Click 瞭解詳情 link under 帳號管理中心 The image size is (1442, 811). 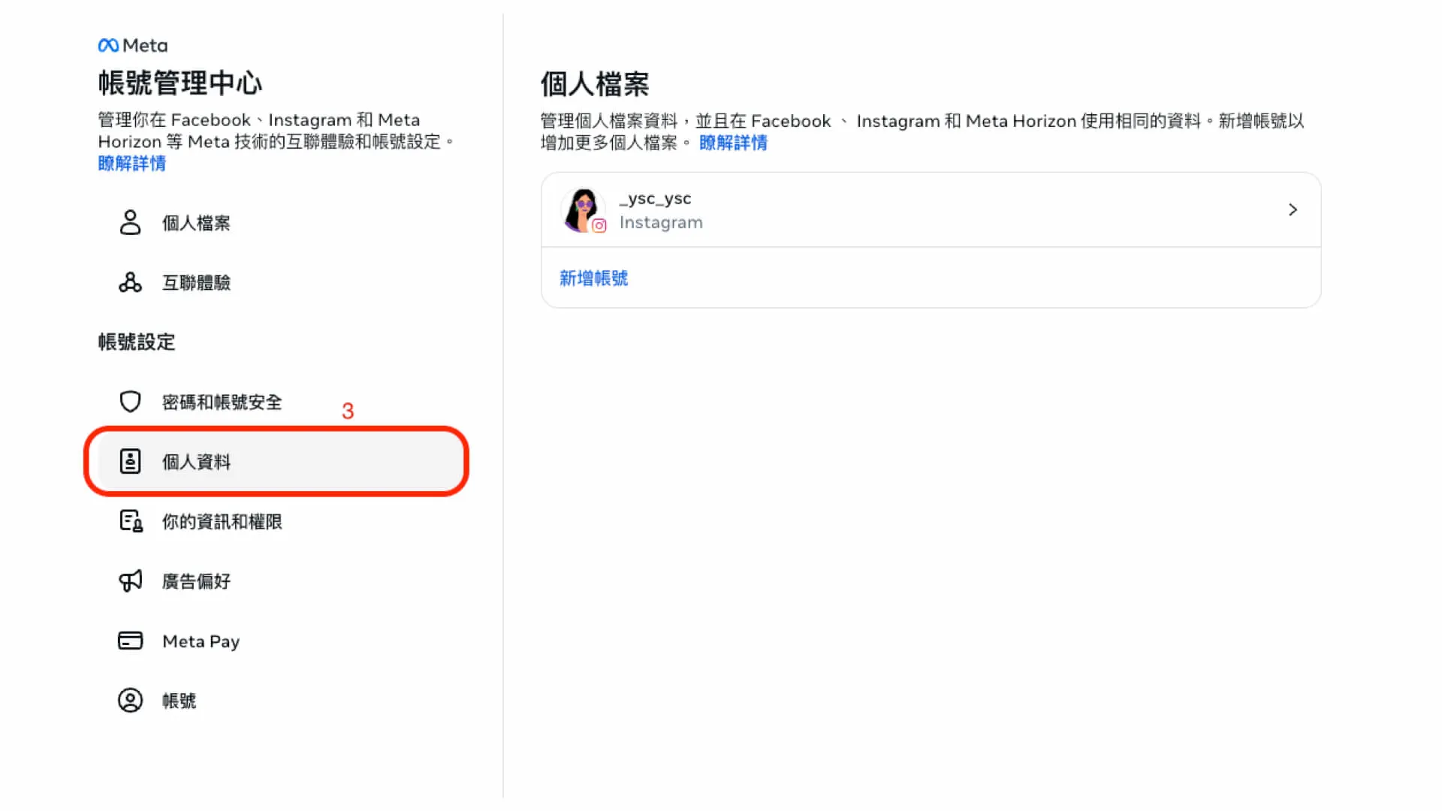coord(132,164)
